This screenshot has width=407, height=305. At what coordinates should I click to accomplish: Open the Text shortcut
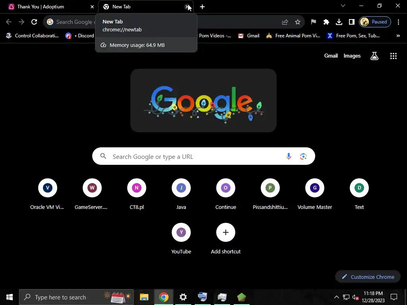coord(359,194)
